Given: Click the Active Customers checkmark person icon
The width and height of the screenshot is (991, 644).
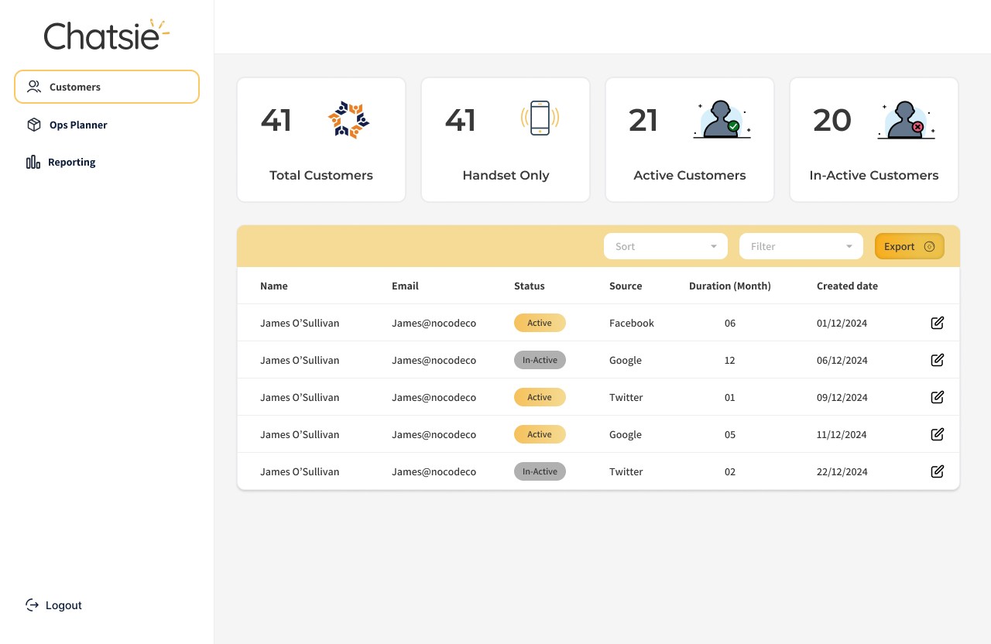Looking at the screenshot, I should 722,120.
